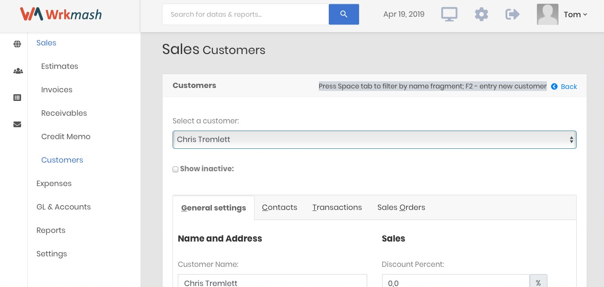Expand the Expenses sidebar section
Screen dimensions: 604x287
click(54, 183)
